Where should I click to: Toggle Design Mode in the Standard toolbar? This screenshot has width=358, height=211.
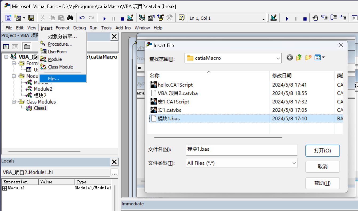(x=130, y=18)
